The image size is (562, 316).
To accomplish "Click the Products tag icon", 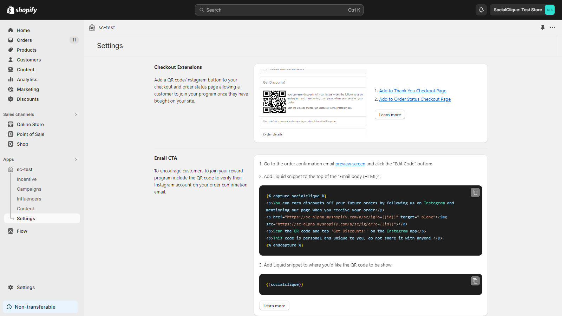I will coord(11,50).
